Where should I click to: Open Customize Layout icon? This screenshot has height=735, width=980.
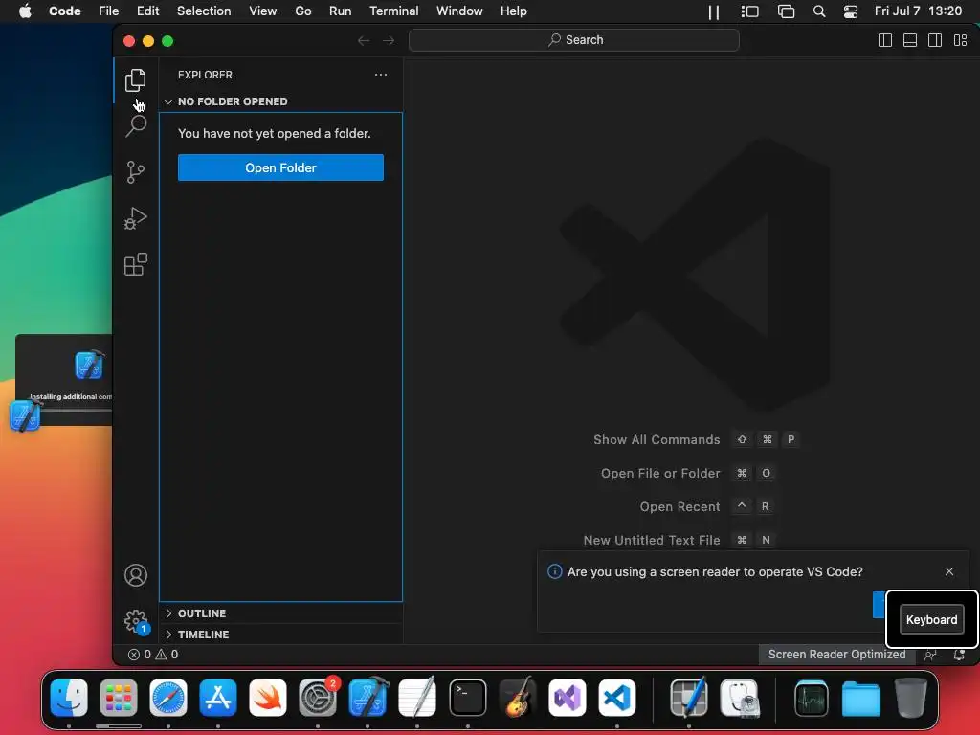961,40
